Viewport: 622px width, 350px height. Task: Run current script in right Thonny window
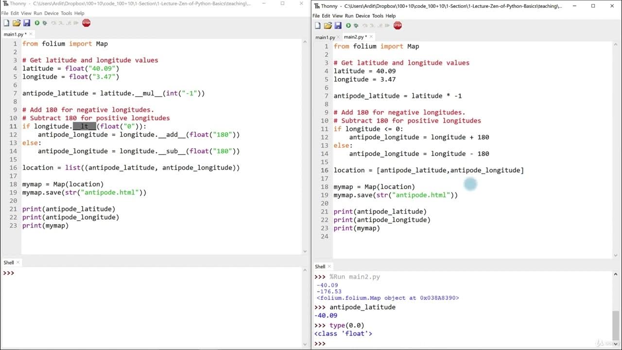[x=348, y=25]
